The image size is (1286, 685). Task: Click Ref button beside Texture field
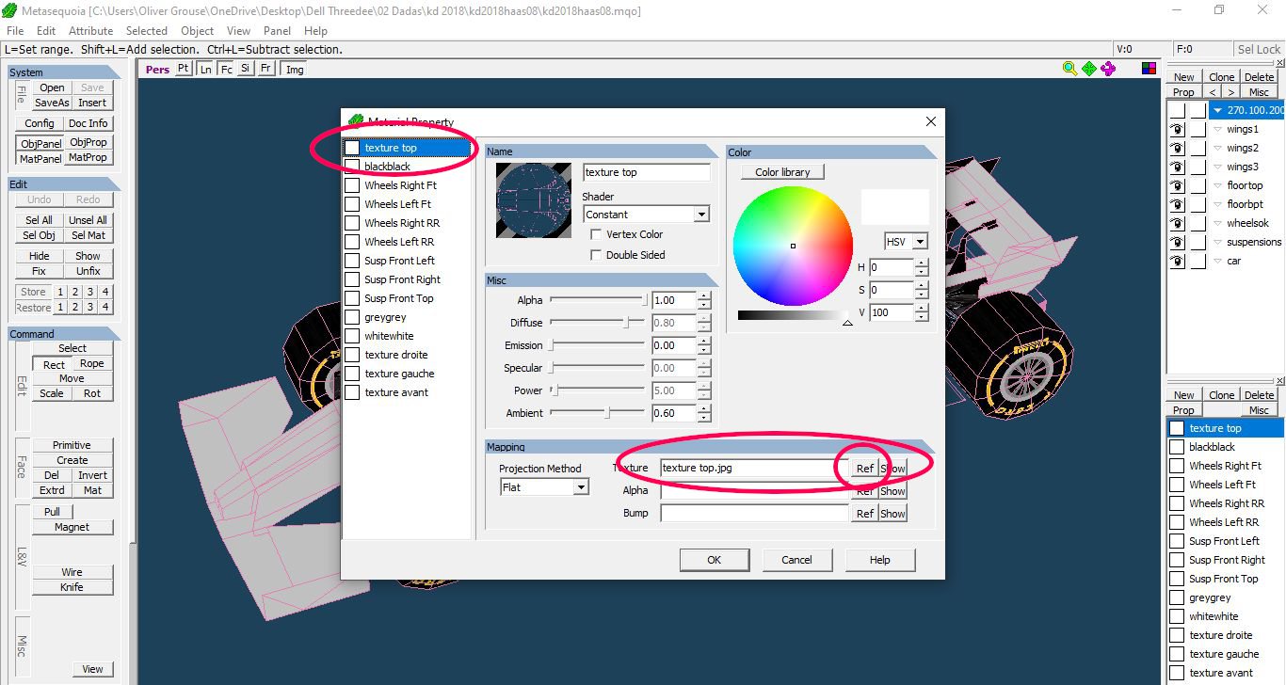pyautogui.click(x=864, y=469)
